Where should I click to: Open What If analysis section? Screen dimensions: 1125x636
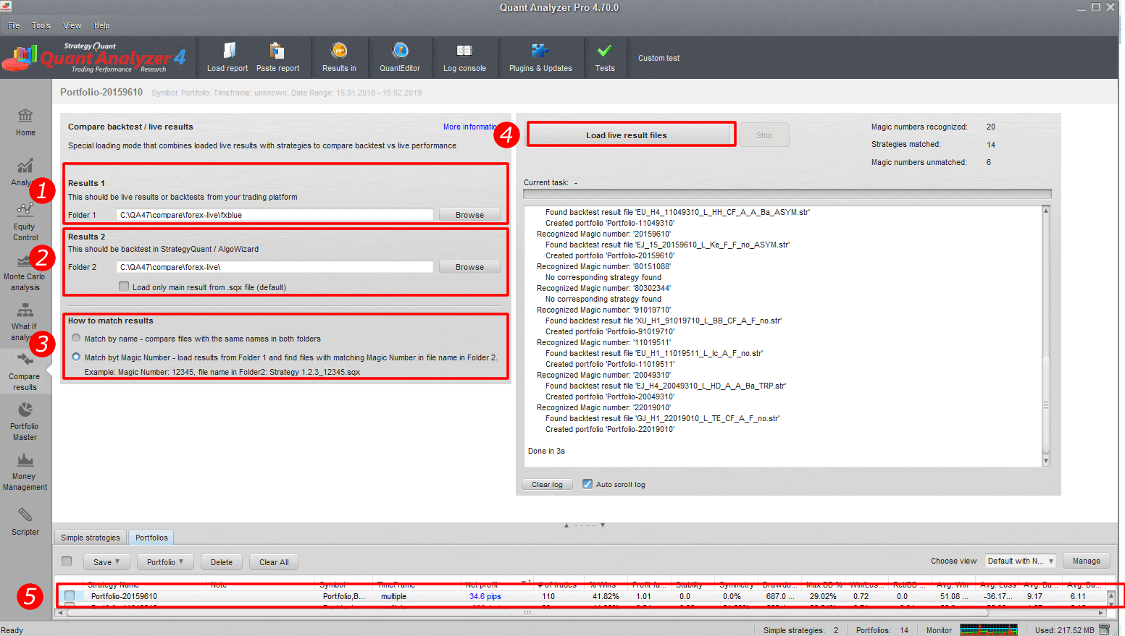25,322
